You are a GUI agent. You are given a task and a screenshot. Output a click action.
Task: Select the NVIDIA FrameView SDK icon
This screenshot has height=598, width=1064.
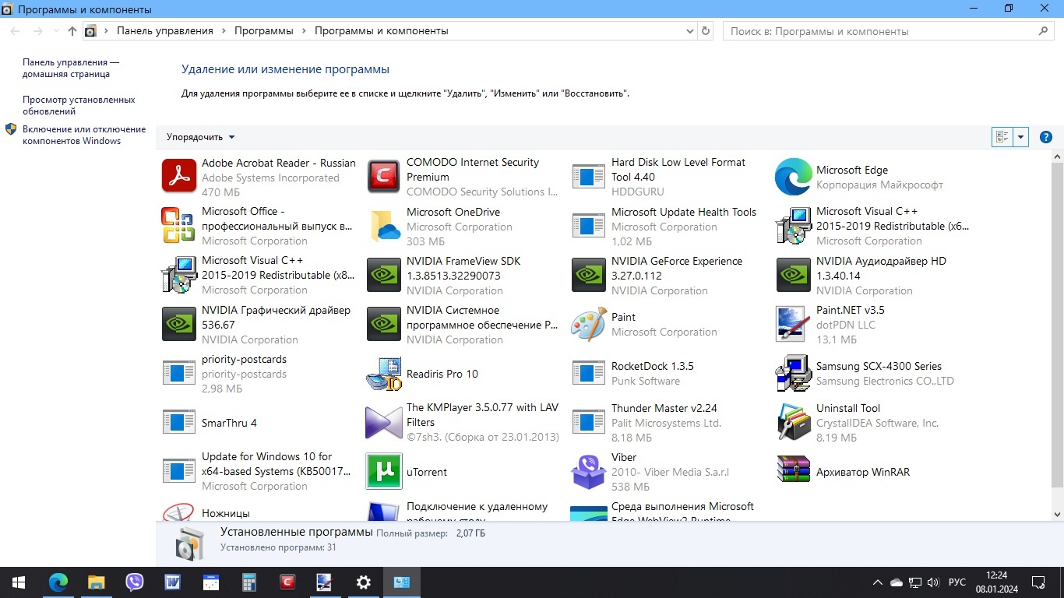(x=384, y=275)
